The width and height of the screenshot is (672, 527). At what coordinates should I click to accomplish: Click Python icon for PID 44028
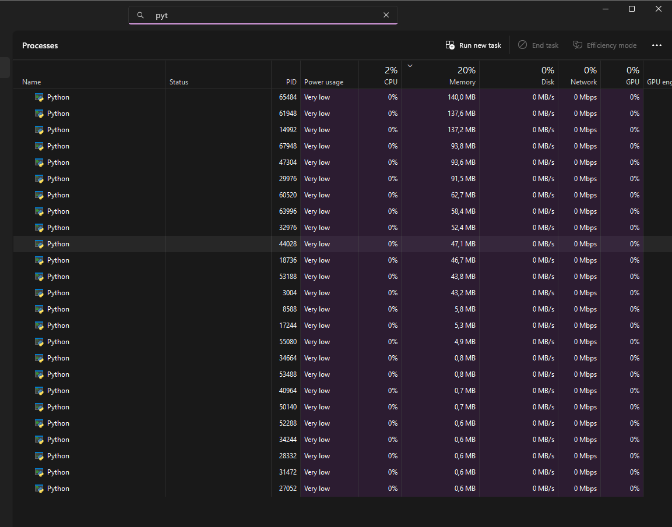(39, 244)
